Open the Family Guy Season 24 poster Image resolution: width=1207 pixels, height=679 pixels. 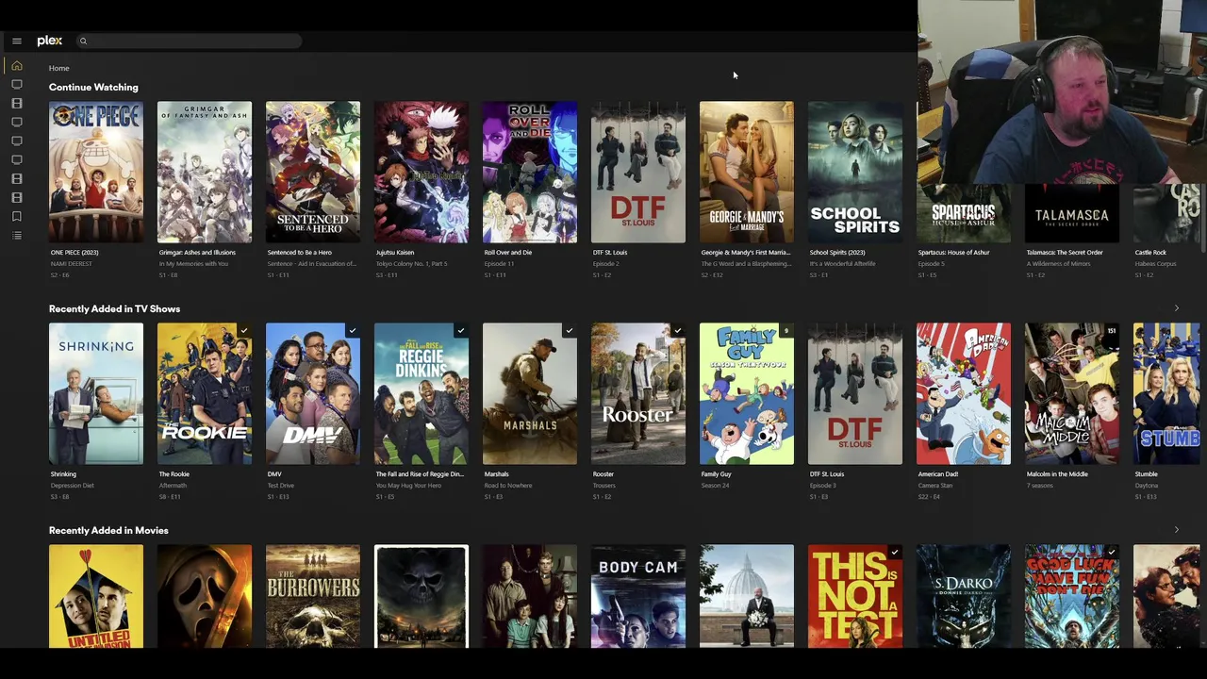point(747,393)
